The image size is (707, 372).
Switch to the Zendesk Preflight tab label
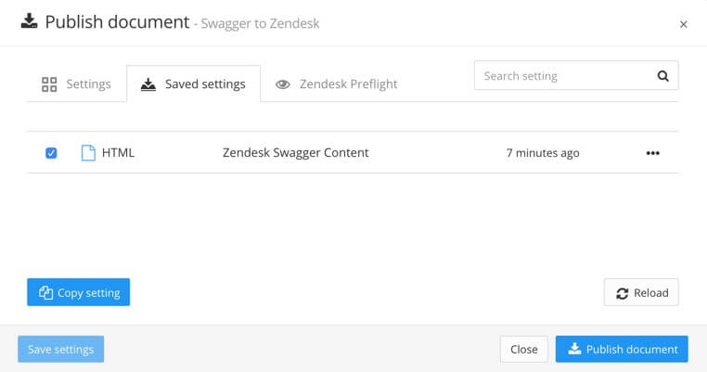coord(349,83)
